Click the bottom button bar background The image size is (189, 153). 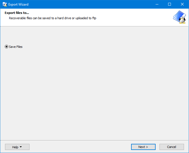(x=80, y=147)
